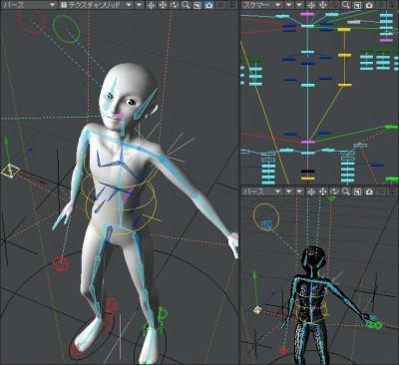This screenshot has width=399, height=365.
Task: Toggle the camera icon in lower-right viewport toolbar
Action: 369,191
